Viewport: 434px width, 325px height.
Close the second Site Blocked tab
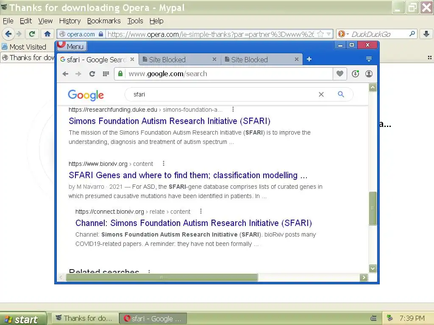[x=296, y=59]
